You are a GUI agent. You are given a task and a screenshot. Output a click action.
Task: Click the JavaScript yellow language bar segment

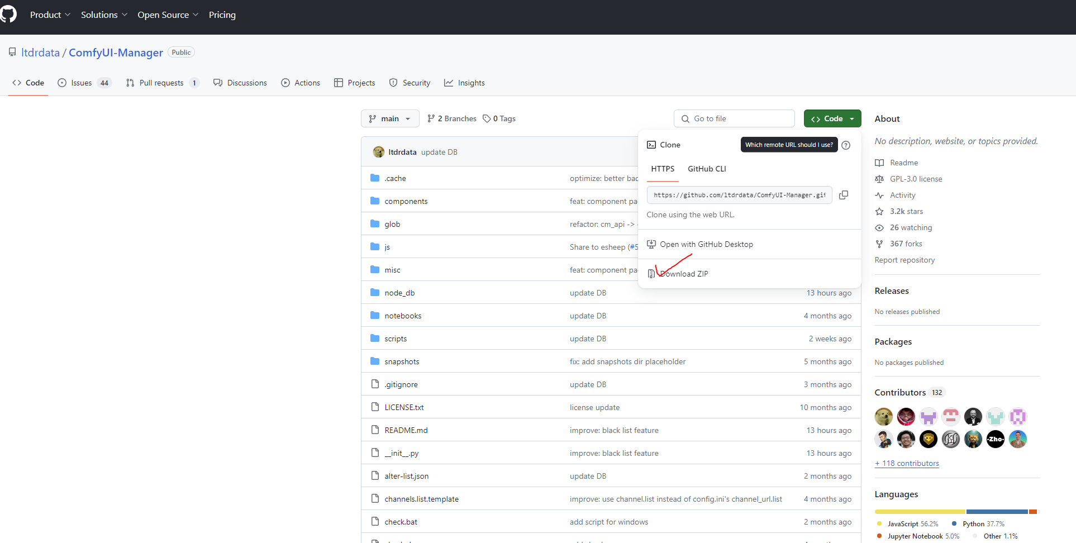[920, 512]
